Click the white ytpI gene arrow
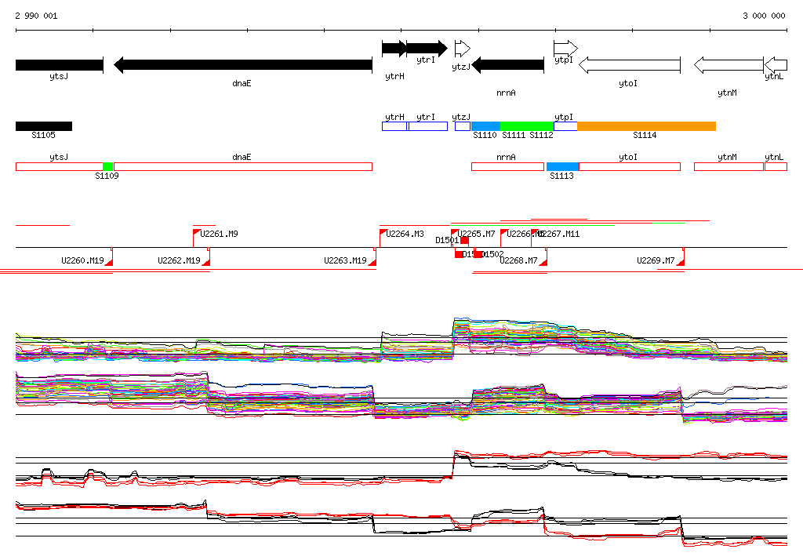Image resolution: width=803 pixels, height=560 pixels. 565,49
